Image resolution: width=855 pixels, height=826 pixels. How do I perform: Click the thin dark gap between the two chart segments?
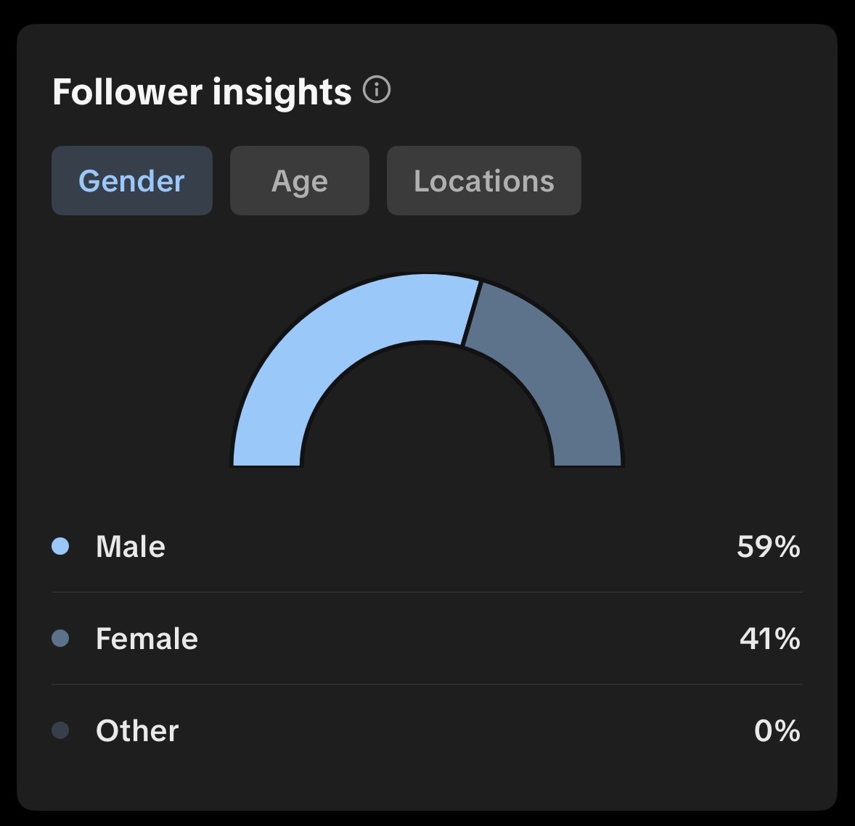coord(472,313)
